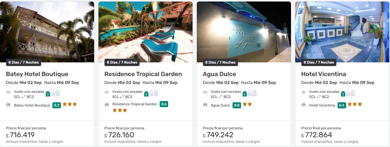Viewport: 390px width, 147px height.
Task: Click the 8.8 rating badge for Agua Dulce
Action: pyautogui.click(x=237, y=105)
